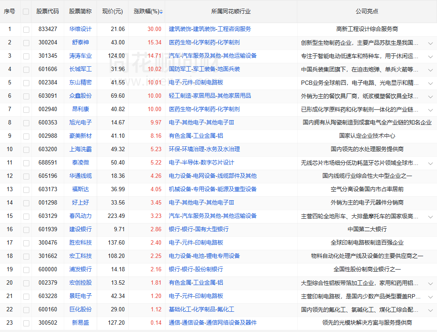Check the box for 华维设计 row

pos(26,30)
